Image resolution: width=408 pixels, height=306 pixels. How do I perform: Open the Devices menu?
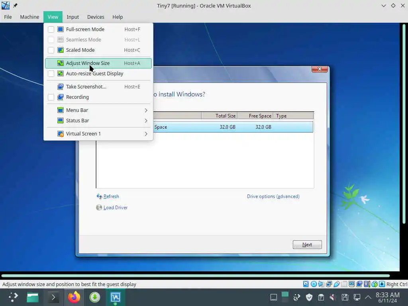click(x=96, y=17)
